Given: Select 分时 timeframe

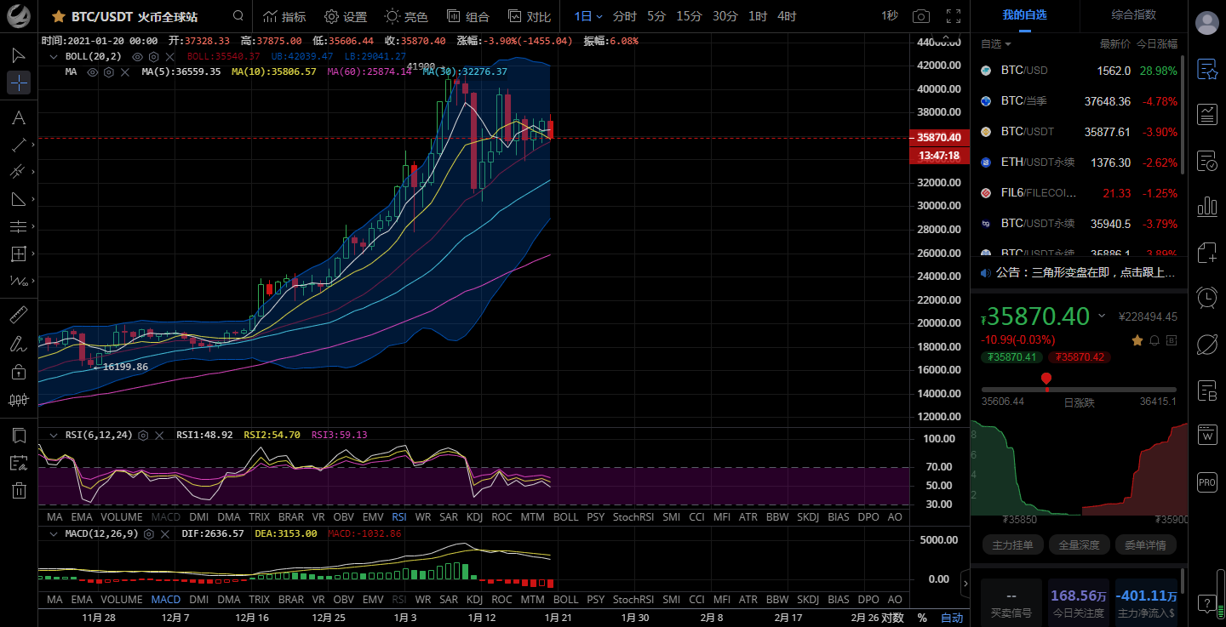Looking at the screenshot, I should coord(624,16).
